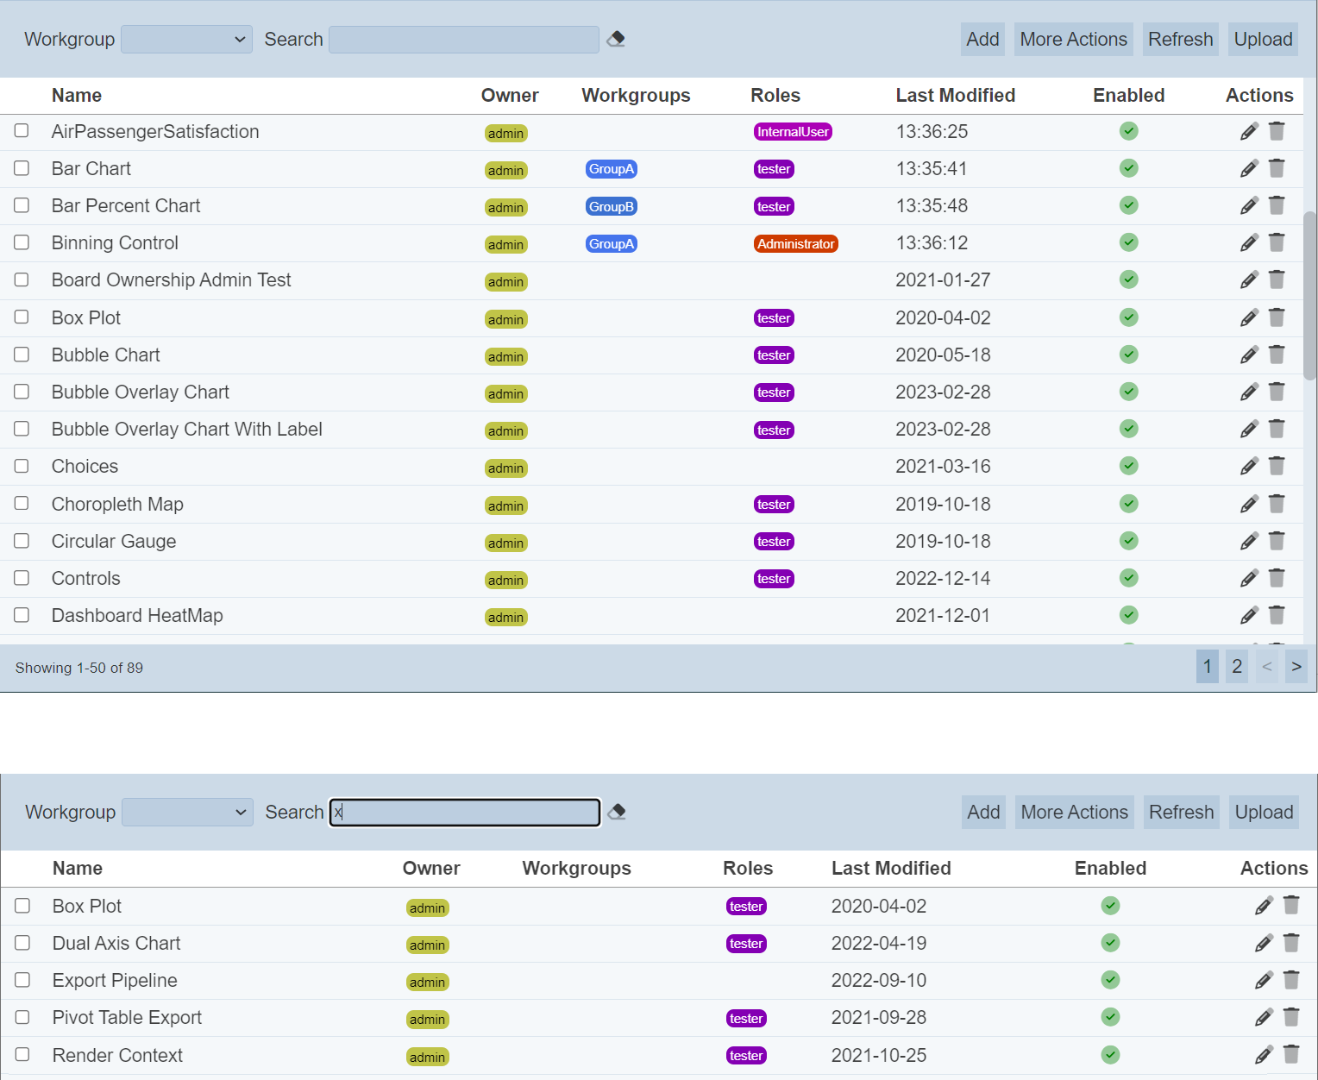This screenshot has height=1080, width=1318.
Task: Select the Bar Percent Chart checkbox
Action: tap(22, 205)
